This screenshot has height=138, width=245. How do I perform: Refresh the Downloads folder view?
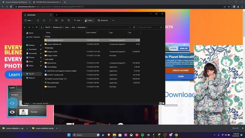134,27
